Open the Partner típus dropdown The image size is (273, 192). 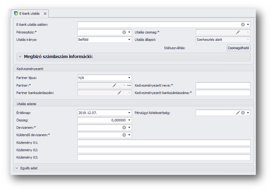click(129, 77)
